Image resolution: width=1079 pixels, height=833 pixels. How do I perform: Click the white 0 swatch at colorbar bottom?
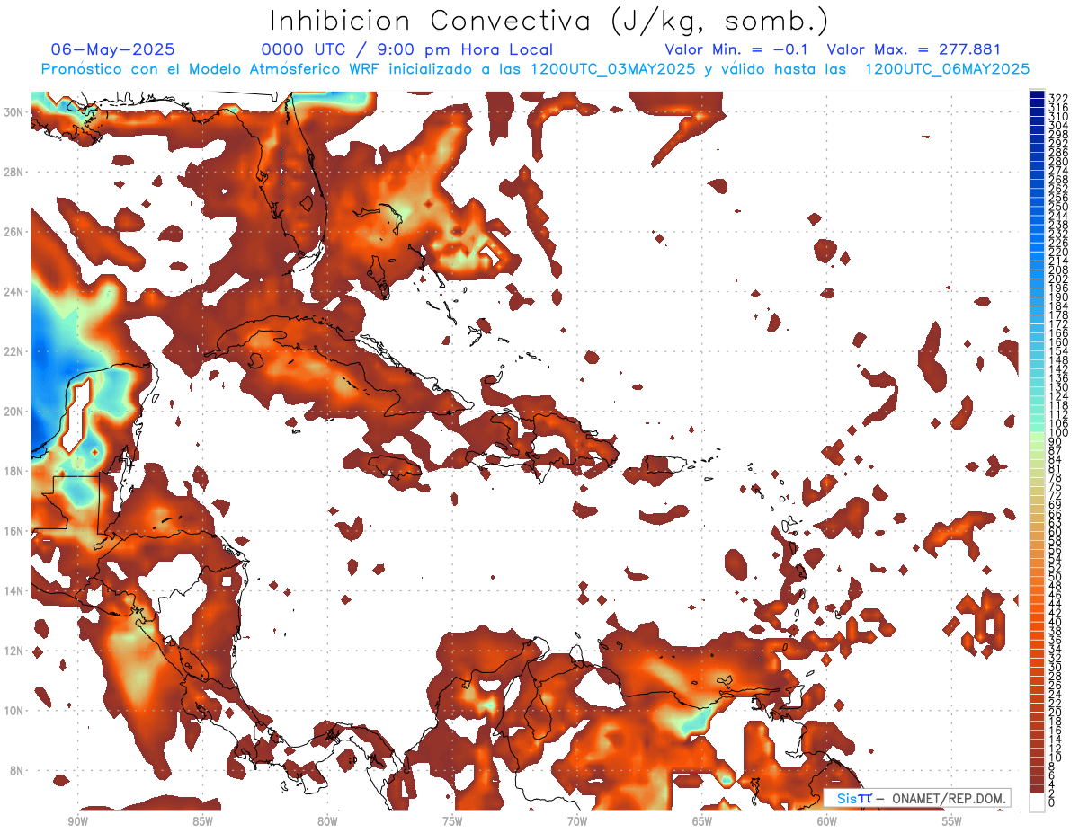pyautogui.click(x=1037, y=802)
